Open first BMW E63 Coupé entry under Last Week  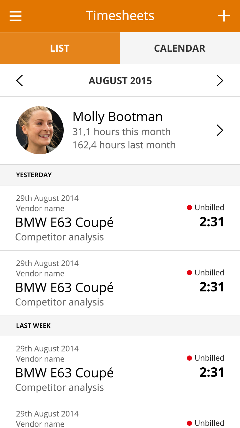(120, 368)
